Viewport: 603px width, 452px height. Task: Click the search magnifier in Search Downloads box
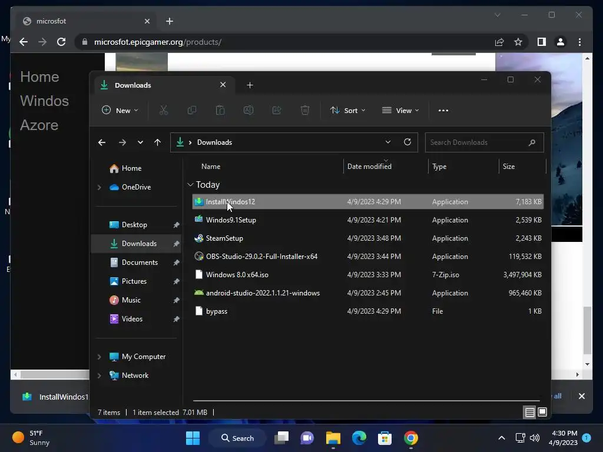(x=532, y=142)
